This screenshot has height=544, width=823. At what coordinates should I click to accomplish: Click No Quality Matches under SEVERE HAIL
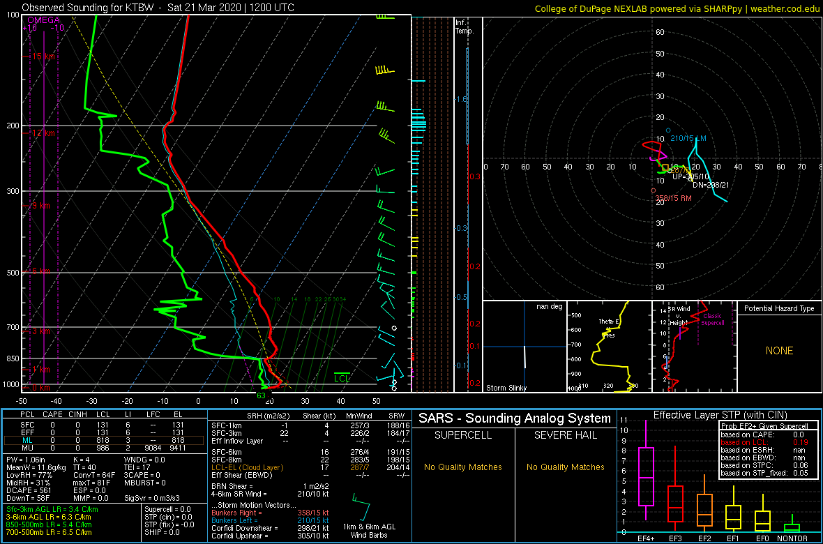click(x=566, y=467)
